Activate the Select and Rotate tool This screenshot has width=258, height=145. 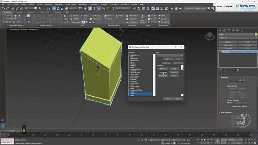pos(58,8)
